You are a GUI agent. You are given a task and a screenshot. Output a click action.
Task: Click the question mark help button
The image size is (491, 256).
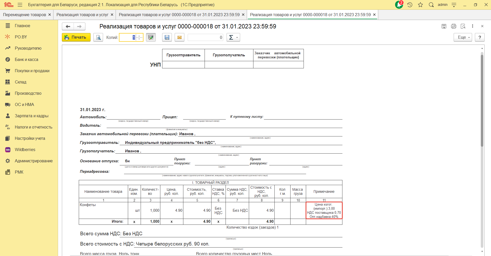pos(480,37)
